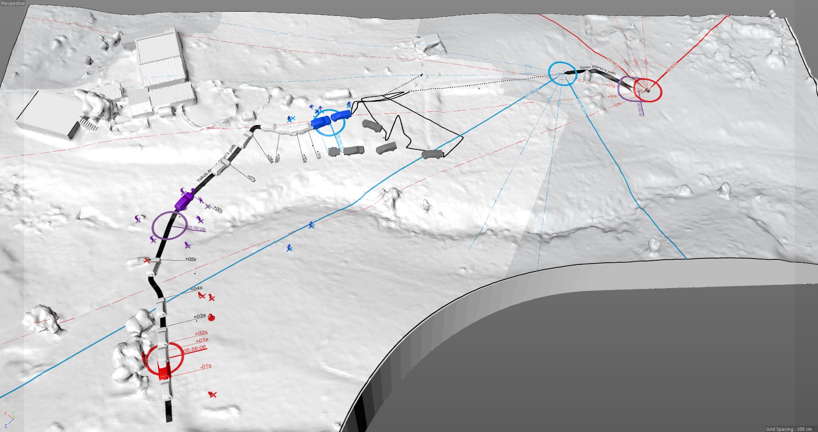Screen dimensions: 818x432
Task: Click the red -01s time label
Action: (x=206, y=366)
